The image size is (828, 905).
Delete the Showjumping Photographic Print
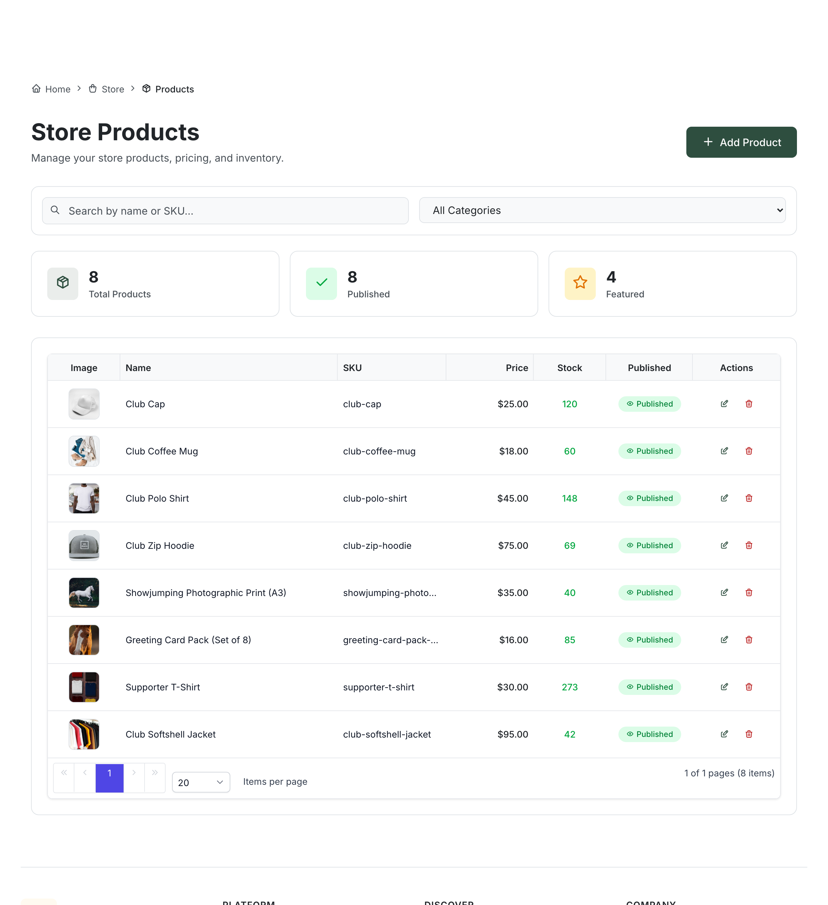click(748, 592)
